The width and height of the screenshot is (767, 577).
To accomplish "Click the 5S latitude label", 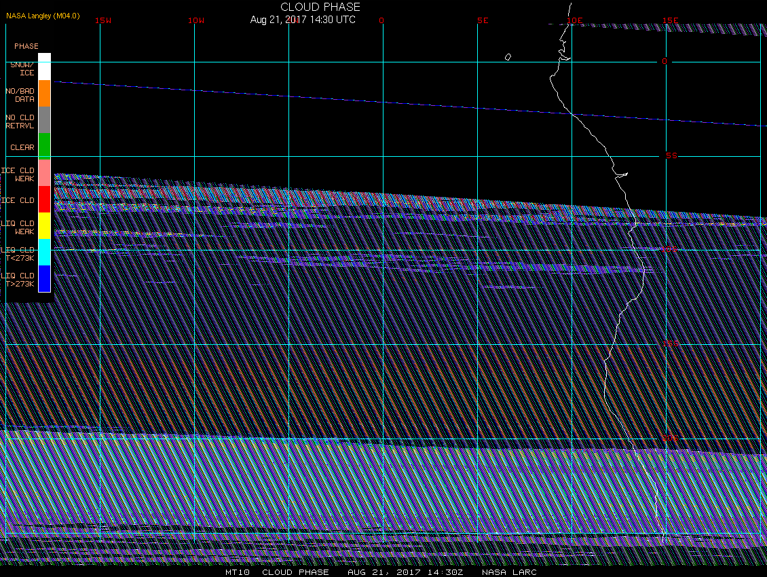I will 671,155.
